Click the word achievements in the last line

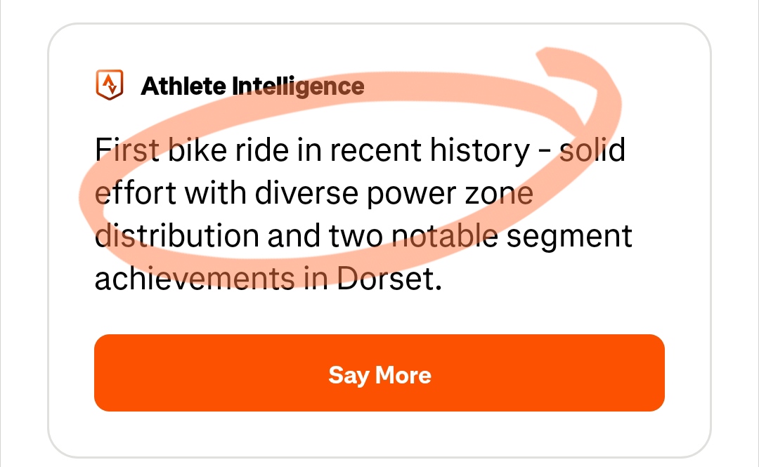(195, 279)
